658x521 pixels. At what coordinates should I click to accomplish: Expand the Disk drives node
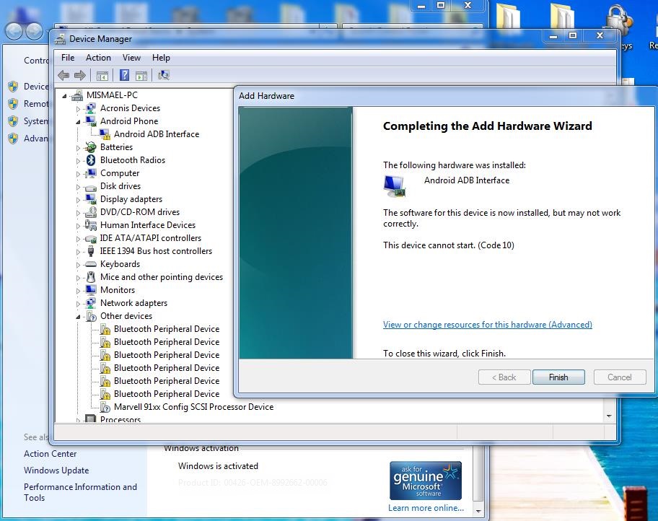[x=78, y=187]
